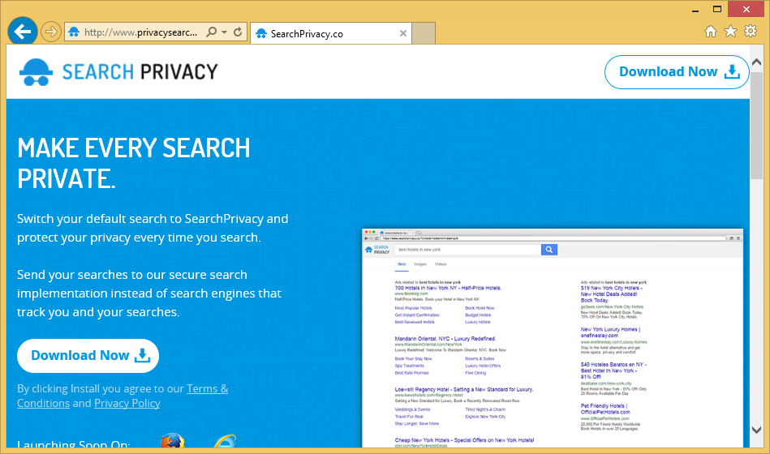Click the search results preview screenshot
This screenshot has width=770, height=454.
[x=553, y=338]
